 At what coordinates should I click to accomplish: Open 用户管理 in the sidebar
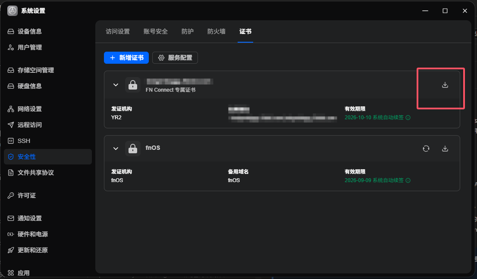pyautogui.click(x=48, y=47)
